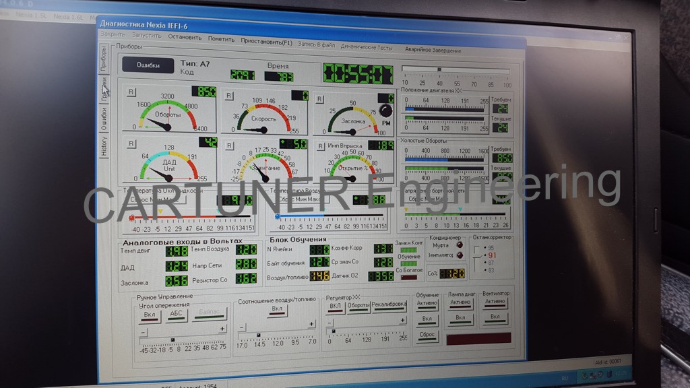Screen dimensions: 690x388
Task: Select octane 83 in Октанкорректор
Action: pos(489,270)
